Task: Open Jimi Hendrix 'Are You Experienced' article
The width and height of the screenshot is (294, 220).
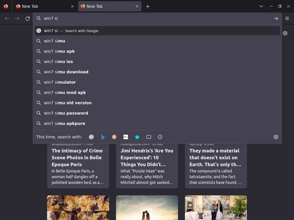Action: point(147,166)
